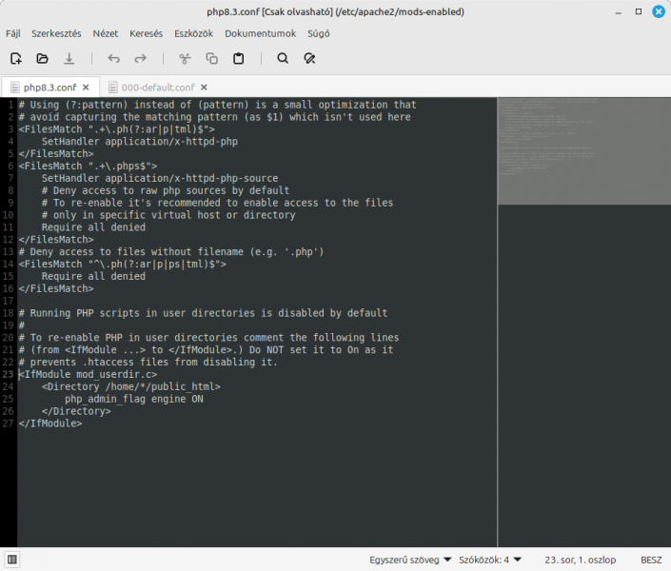Click first comment line 'Using (?:pattern)'

coord(217,105)
